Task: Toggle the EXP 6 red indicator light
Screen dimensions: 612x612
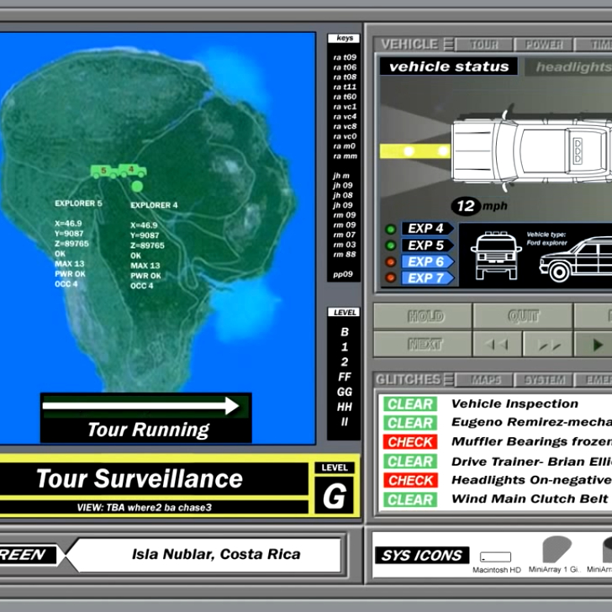Action: click(390, 261)
